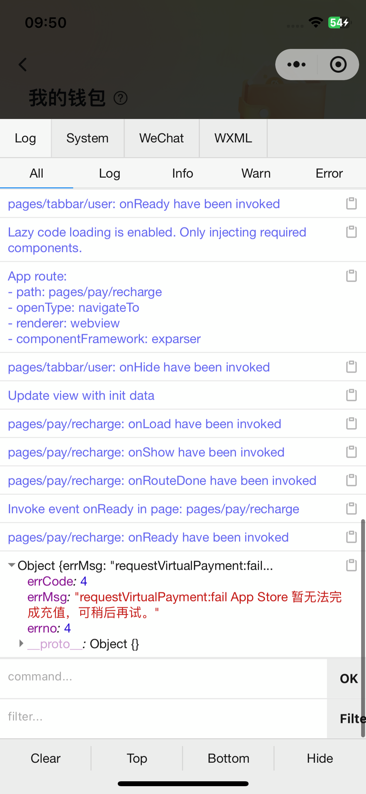This screenshot has width=366, height=794.
Task: Open the mini program three-dots menu
Action: point(296,65)
